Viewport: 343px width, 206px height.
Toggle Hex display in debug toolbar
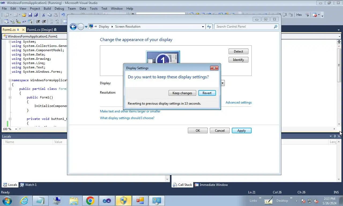coord(299,15)
